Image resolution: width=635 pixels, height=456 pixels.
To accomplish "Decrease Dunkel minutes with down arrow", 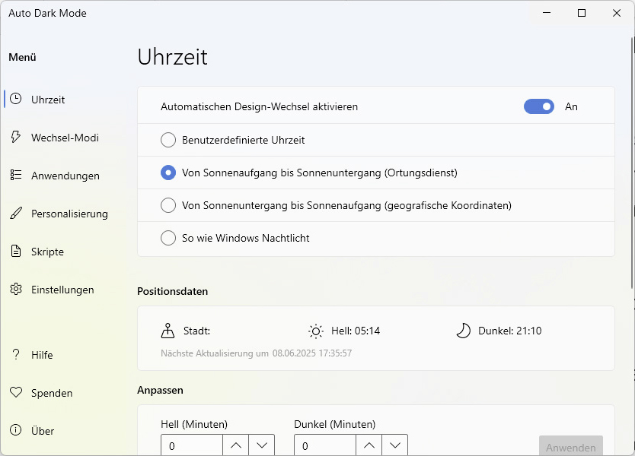I will (395, 445).
